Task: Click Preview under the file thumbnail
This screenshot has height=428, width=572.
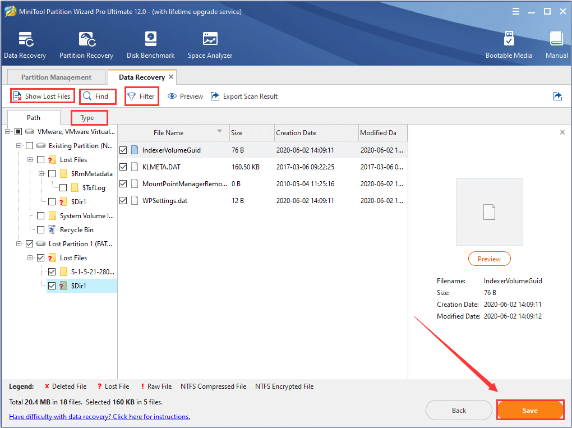Action: (489, 259)
